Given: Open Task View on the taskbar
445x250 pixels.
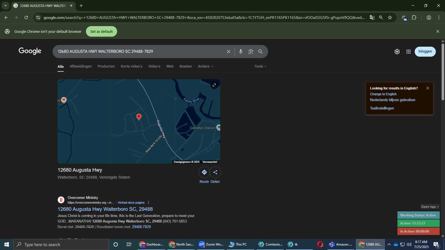Looking at the screenshot, I should pyautogui.click(x=129, y=244).
